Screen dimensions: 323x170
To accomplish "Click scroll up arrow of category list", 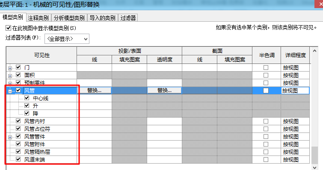I will [x=314, y=51].
